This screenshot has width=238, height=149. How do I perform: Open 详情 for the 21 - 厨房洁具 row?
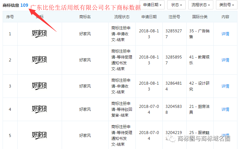point(225,109)
